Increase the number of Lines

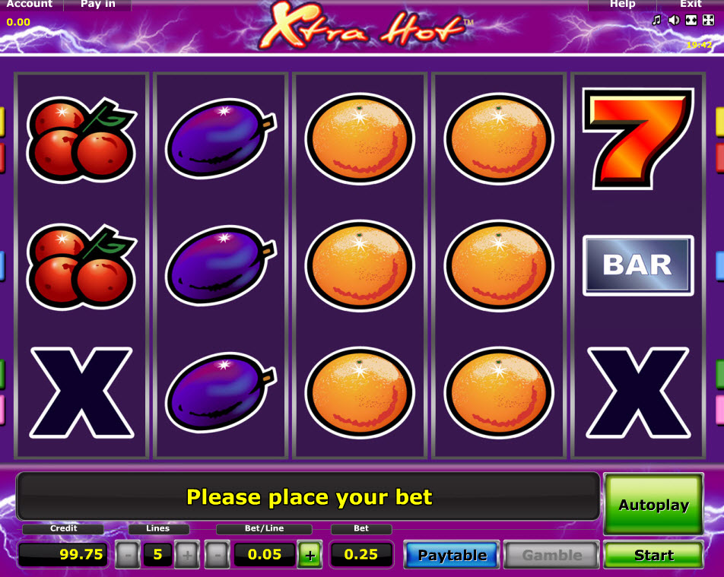point(187,554)
